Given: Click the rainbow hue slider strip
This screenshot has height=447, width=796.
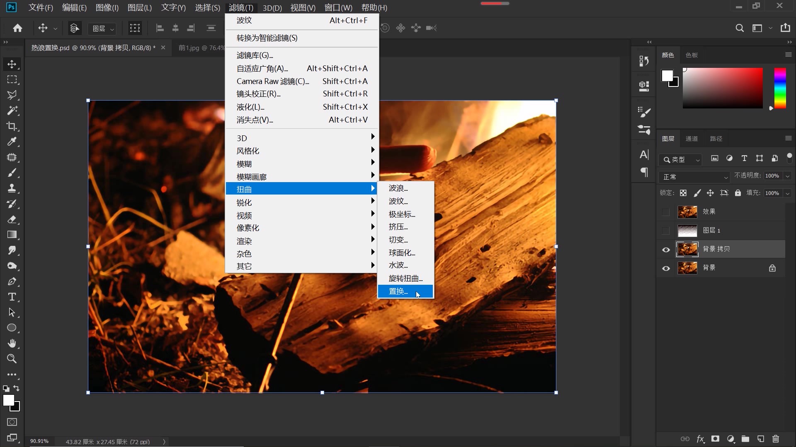Looking at the screenshot, I should tap(780, 88).
